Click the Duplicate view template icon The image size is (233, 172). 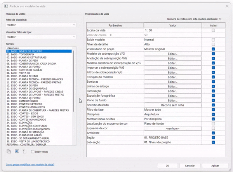tap(9, 151)
